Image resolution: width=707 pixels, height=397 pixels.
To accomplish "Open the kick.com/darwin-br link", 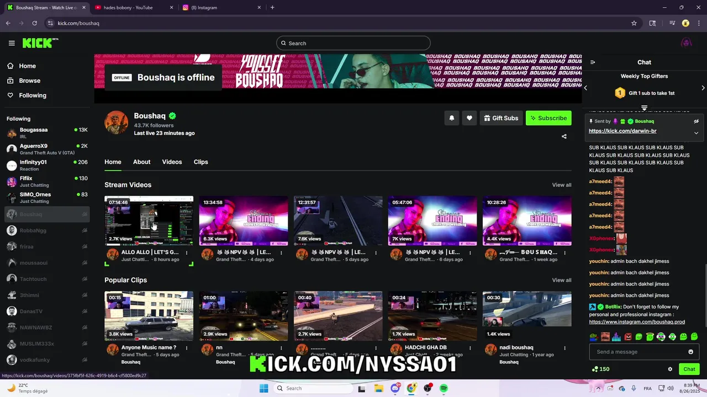I will [x=622, y=131].
